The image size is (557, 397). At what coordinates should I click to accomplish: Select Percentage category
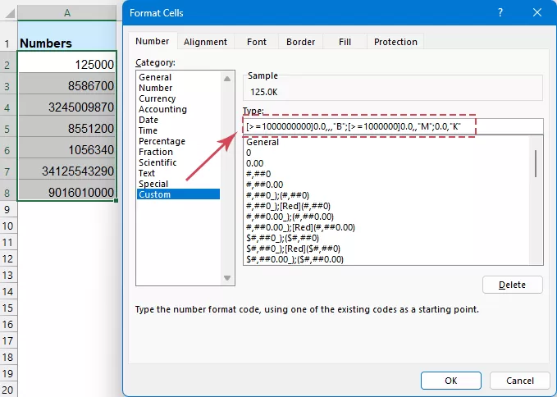[x=178, y=141]
